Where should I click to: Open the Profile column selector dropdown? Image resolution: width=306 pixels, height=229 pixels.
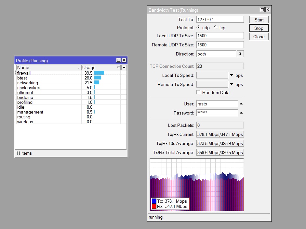point(124,67)
